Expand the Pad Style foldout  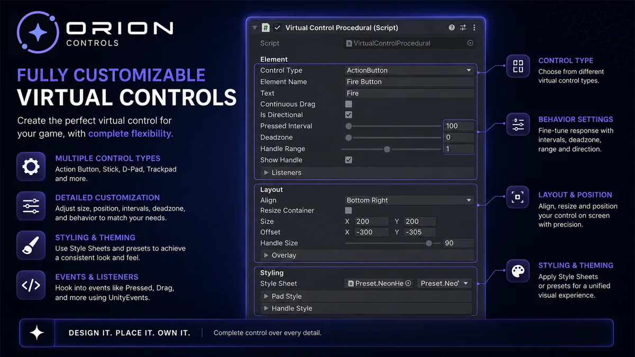(266, 297)
